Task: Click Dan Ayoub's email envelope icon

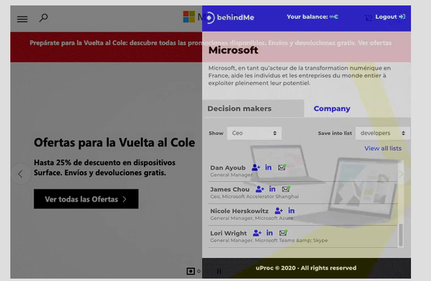Action: pyautogui.click(x=282, y=167)
